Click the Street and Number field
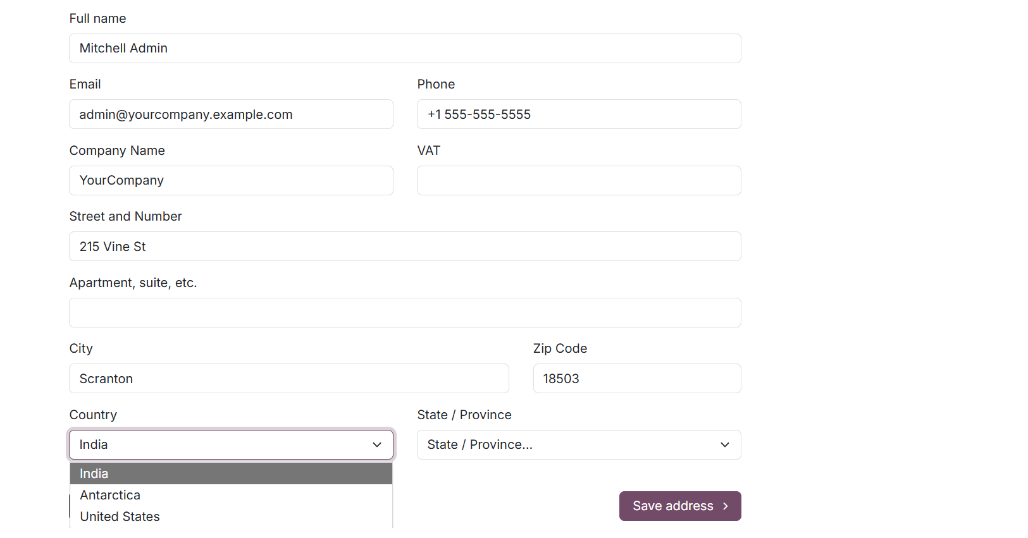1028x538 pixels. 405,247
